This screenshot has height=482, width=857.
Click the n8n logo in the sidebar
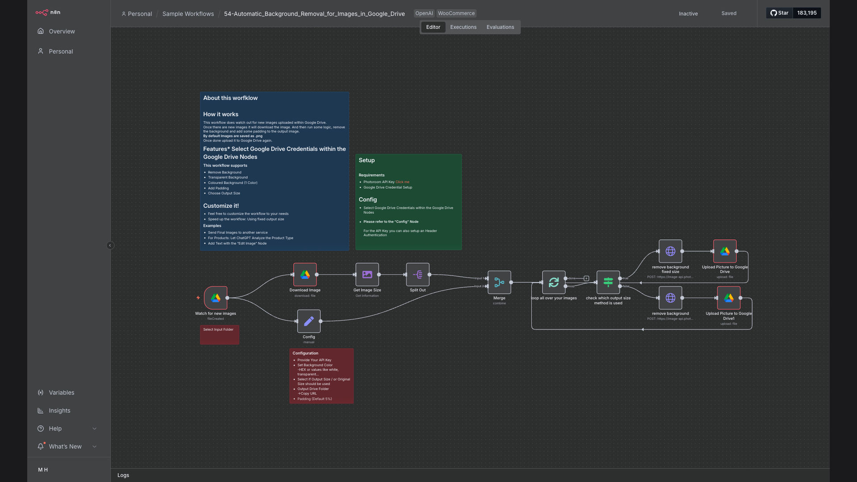(48, 12)
